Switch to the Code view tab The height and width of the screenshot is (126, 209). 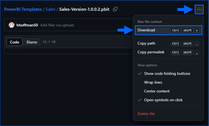pos(14,42)
